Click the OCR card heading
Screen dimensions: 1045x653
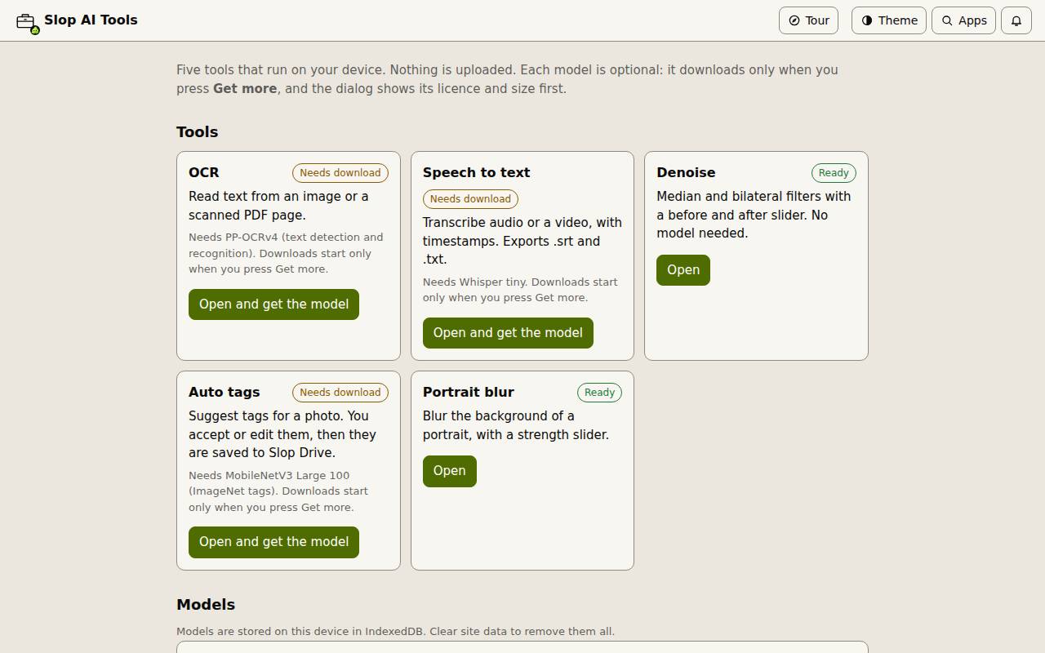tap(204, 172)
